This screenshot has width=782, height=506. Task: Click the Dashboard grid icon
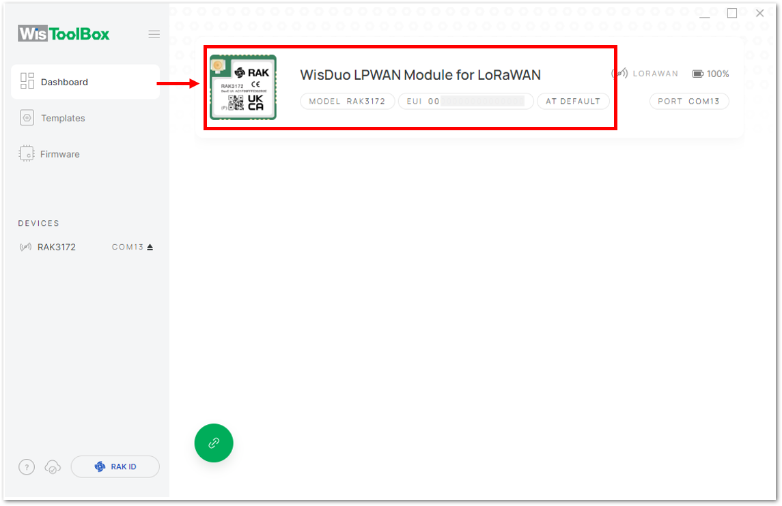coord(27,81)
